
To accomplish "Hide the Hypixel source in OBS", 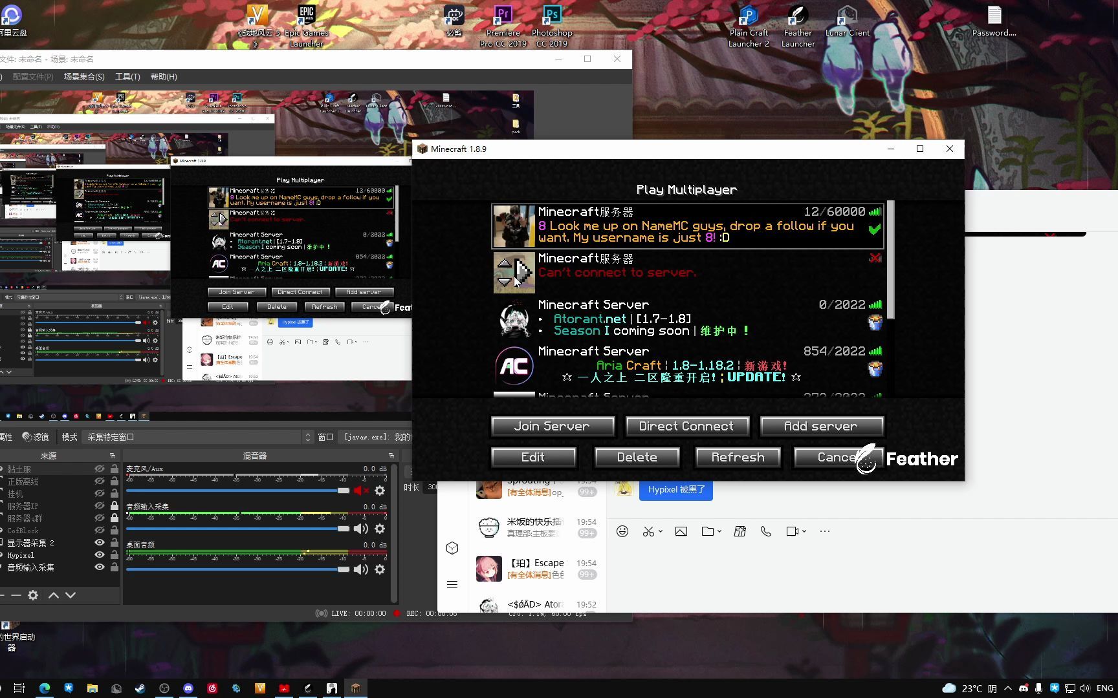I will click(99, 555).
